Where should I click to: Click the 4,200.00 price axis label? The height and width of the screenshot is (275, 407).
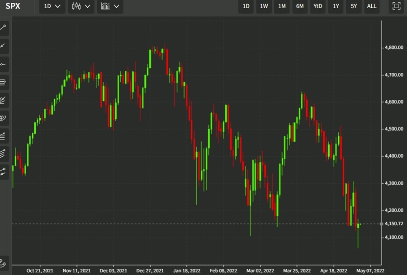394,210
